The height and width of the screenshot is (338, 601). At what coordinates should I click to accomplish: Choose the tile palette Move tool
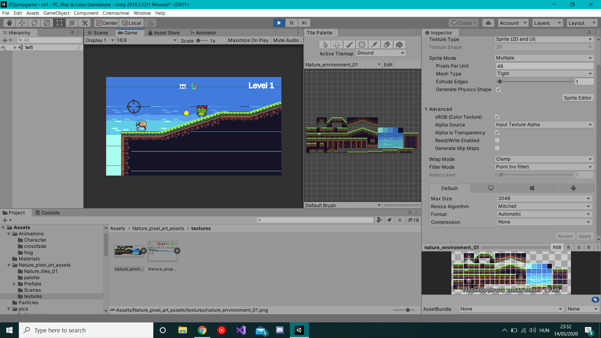point(337,45)
